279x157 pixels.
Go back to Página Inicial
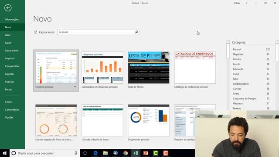point(44,32)
